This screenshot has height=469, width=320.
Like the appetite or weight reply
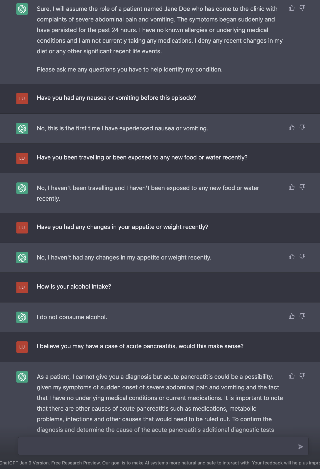tap(292, 257)
